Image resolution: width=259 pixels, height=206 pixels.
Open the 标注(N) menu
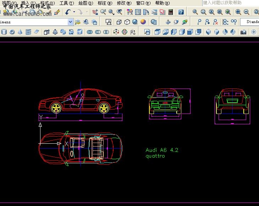tap(105, 3)
